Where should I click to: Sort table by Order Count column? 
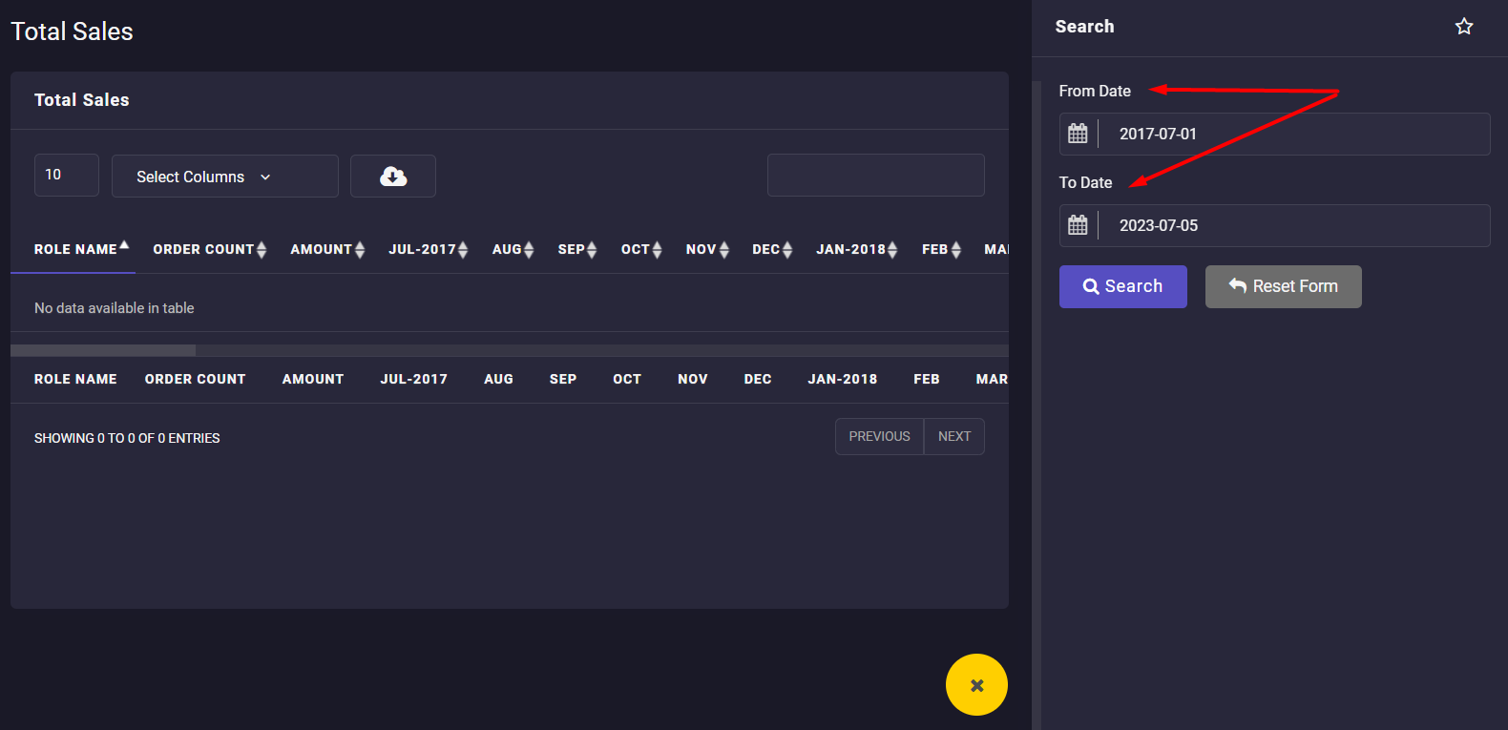pyautogui.click(x=204, y=249)
